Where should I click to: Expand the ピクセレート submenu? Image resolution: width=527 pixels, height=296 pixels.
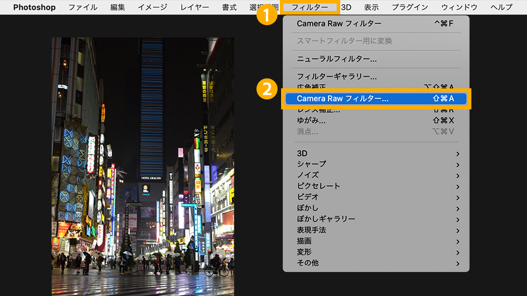pyautogui.click(x=376, y=186)
